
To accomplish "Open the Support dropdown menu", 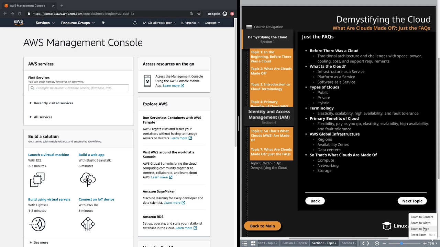I will pos(213,23).
